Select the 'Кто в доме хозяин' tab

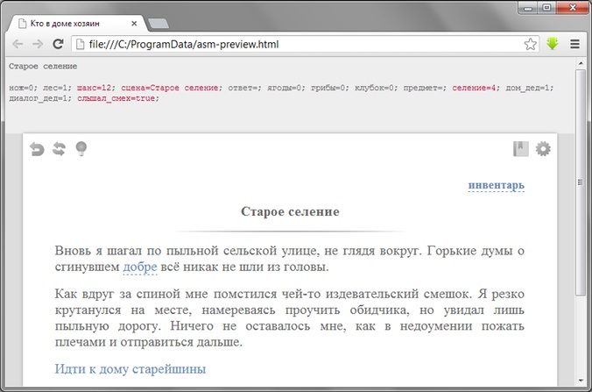[75, 24]
